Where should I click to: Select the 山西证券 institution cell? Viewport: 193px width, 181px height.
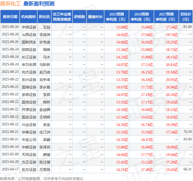tap(29, 35)
